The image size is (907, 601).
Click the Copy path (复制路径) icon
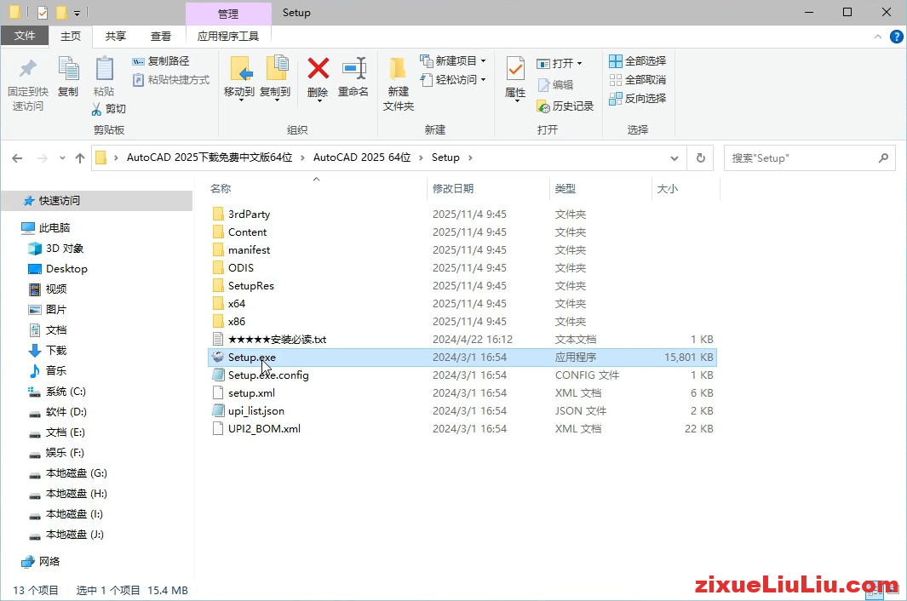click(162, 60)
